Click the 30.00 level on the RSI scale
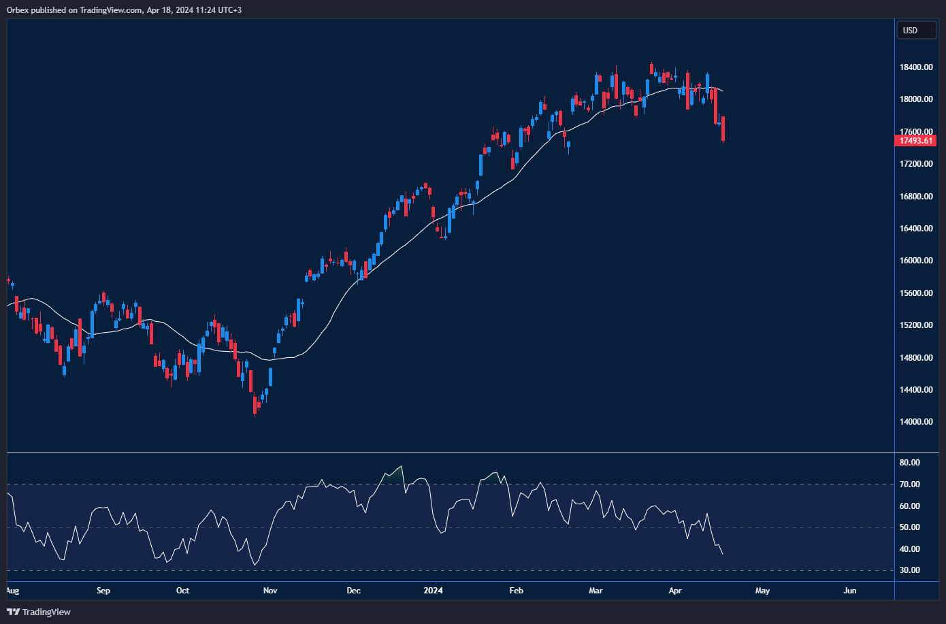 click(910, 570)
